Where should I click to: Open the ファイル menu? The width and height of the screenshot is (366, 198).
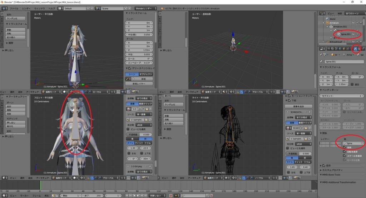coord(14,9)
